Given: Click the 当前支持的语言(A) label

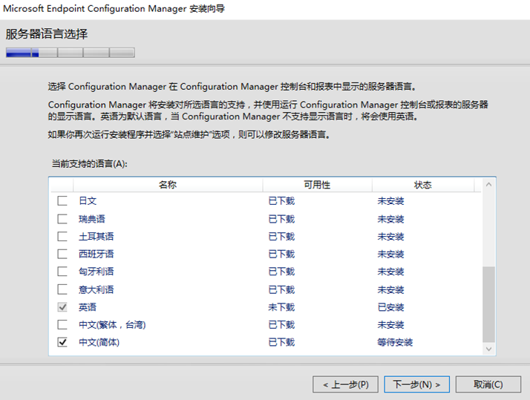Looking at the screenshot, I should tap(90, 164).
